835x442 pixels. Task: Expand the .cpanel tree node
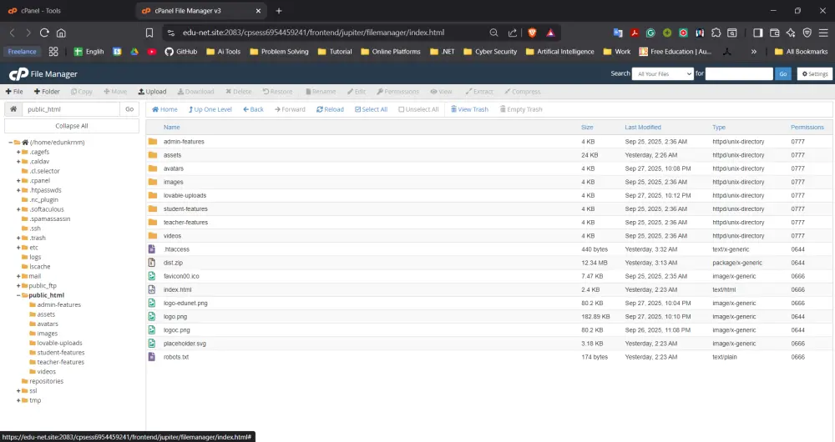click(18, 181)
